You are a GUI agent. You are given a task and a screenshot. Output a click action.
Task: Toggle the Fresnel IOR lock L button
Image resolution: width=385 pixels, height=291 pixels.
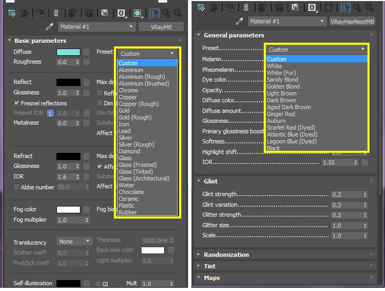click(x=50, y=113)
